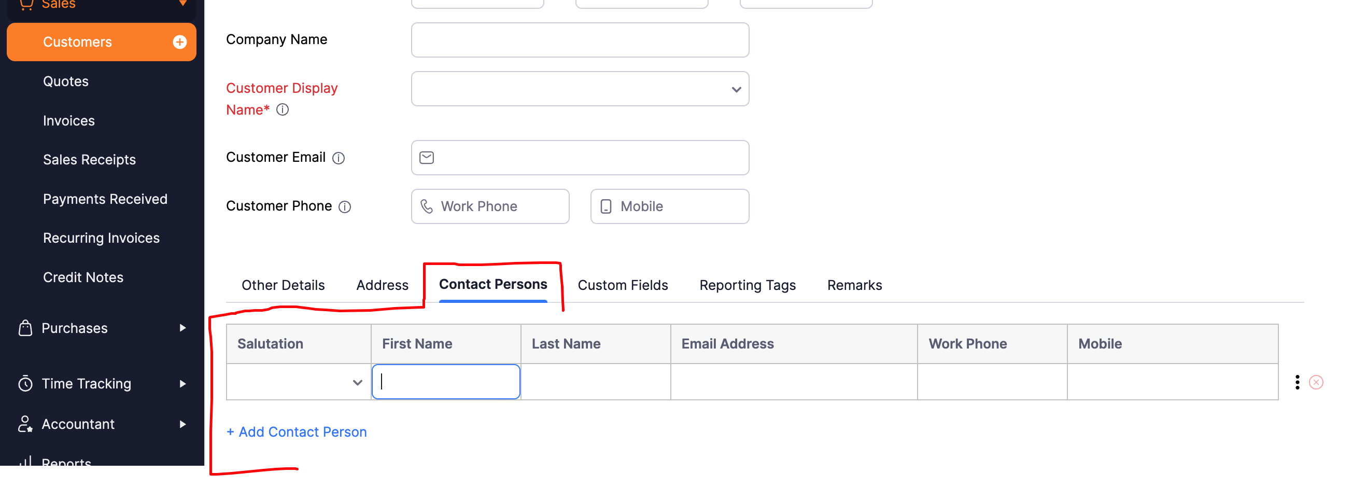Switch to the Other Details tab
Image resolution: width=1352 pixels, height=487 pixels.
point(283,285)
